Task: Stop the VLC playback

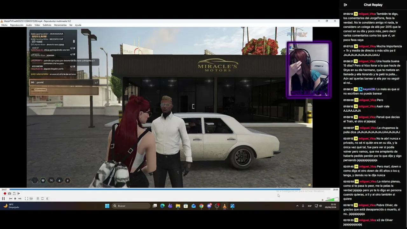Action: pos(15,198)
